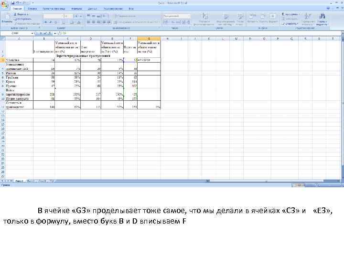The image size is (344, 258).
Task: Toggle merge and center cells
Action: [x=137, y=22]
